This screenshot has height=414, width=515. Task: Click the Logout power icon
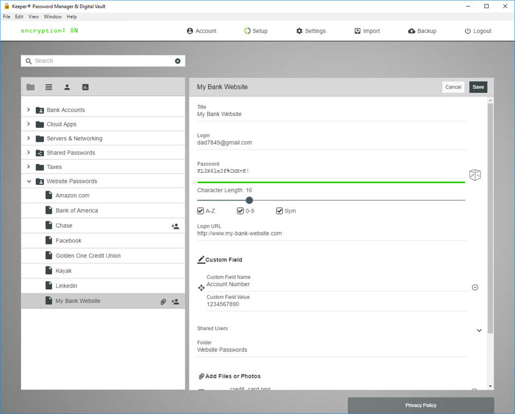click(x=468, y=31)
